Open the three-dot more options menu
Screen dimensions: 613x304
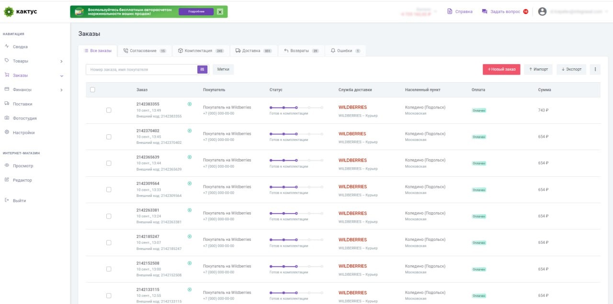click(x=595, y=69)
